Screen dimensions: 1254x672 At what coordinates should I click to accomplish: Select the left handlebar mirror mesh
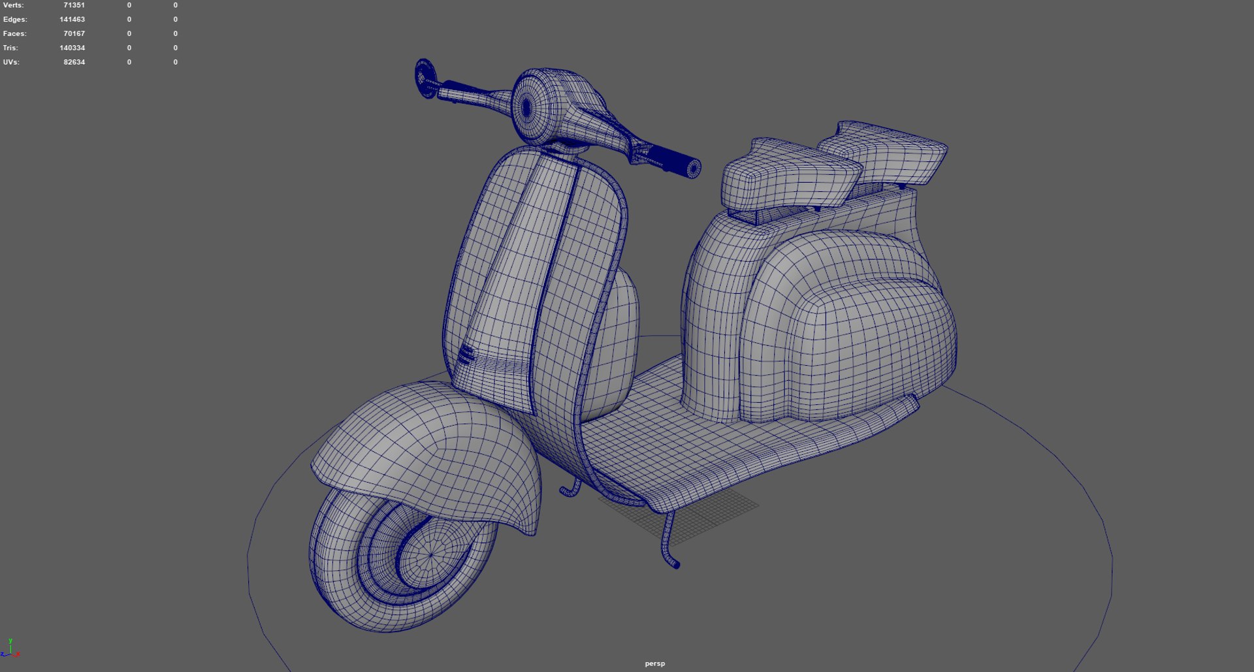425,78
